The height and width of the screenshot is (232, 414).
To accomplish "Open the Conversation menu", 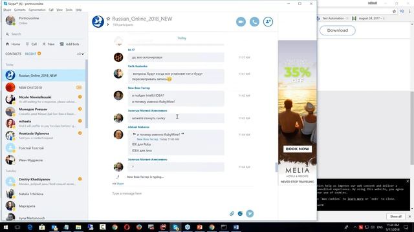I will pyautogui.click(x=37, y=10).
